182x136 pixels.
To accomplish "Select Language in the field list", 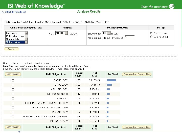I will pyautogui.click(x=15, y=33).
